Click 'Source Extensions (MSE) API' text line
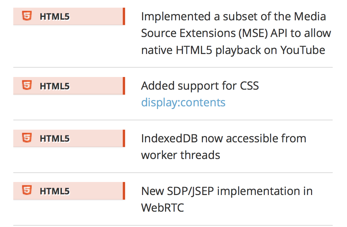The image size is (347, 227). click(236, 33)
